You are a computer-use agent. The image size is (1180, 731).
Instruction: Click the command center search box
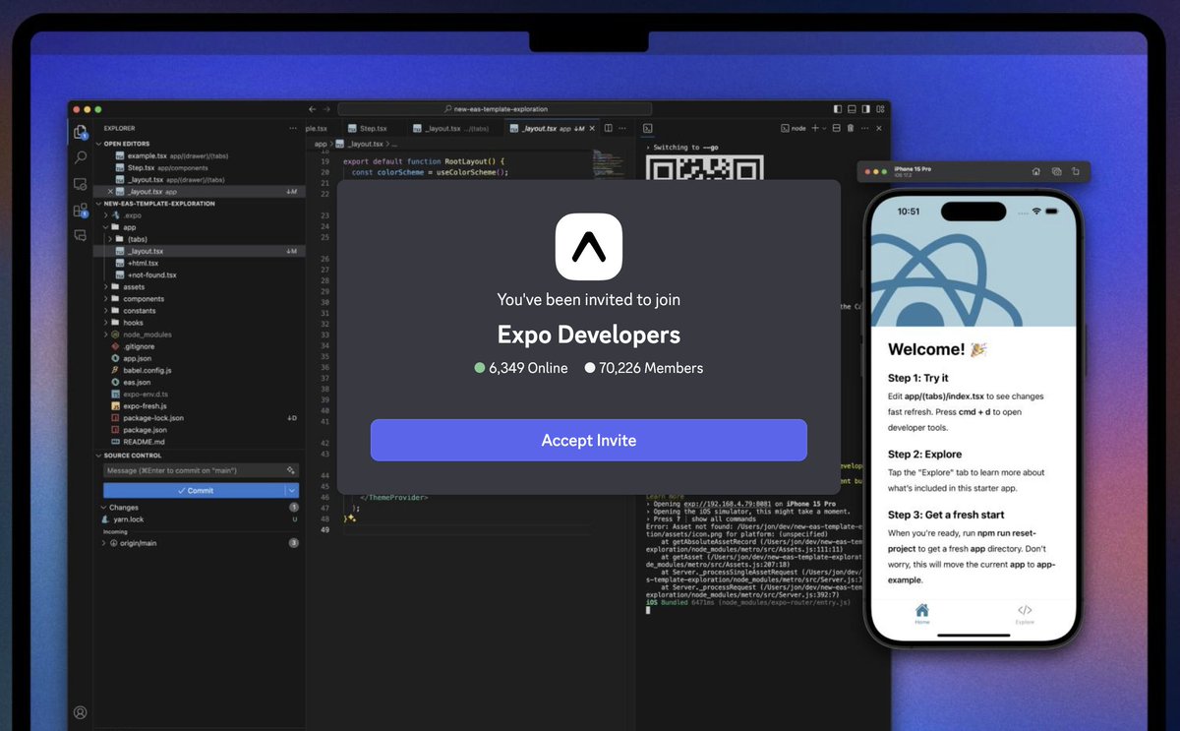point(495,109)
